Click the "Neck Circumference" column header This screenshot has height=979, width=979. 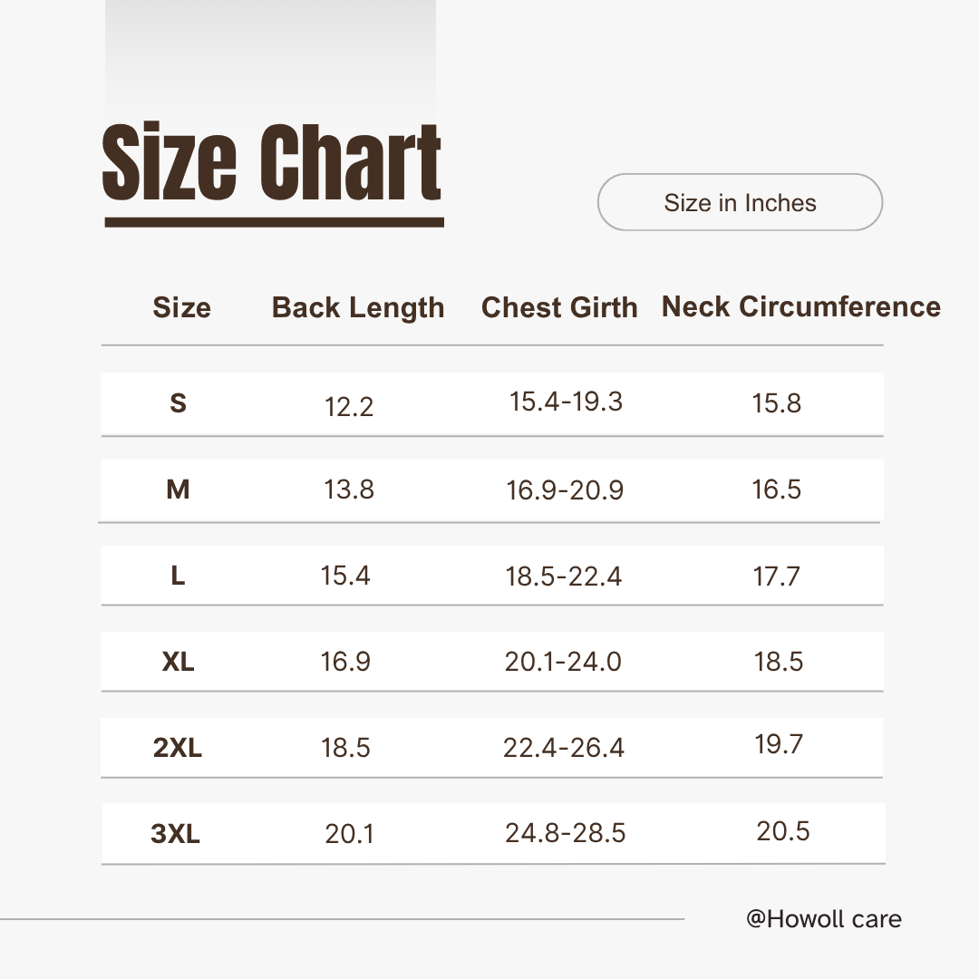[800, 306]
